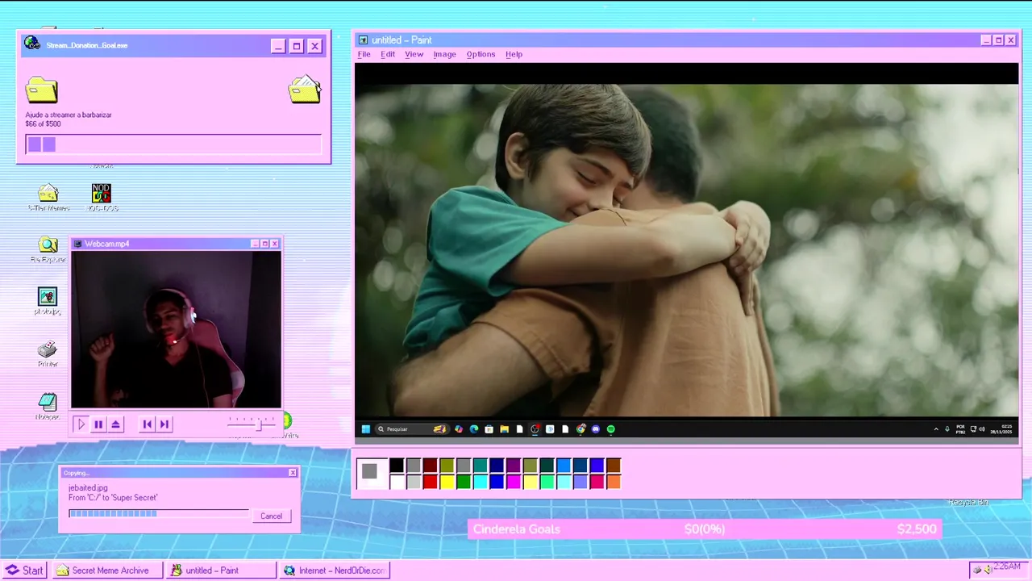This screenshot has width=1032, height=581.
Task: Click the open folder icon in the donation goal window
Action: coord(305,90)
